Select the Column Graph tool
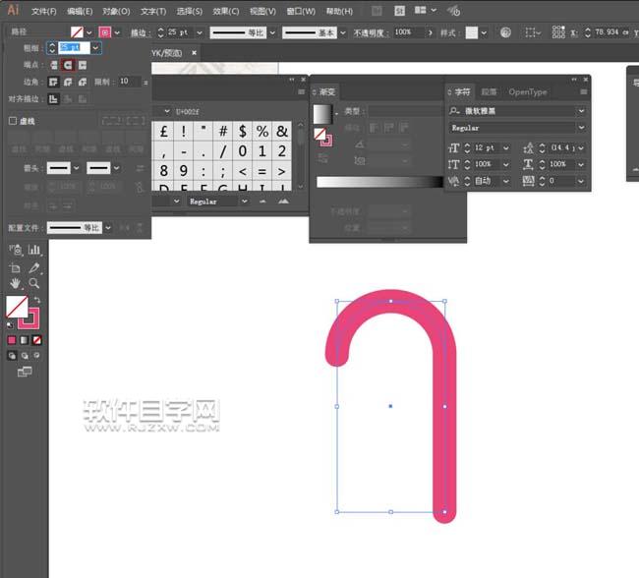The image size is (639, 578). click(34, 251)
